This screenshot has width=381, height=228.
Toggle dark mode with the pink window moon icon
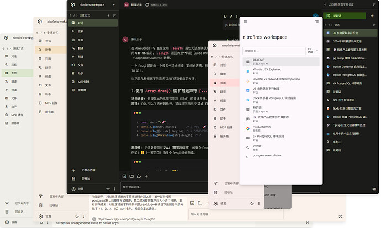(252, 204)
